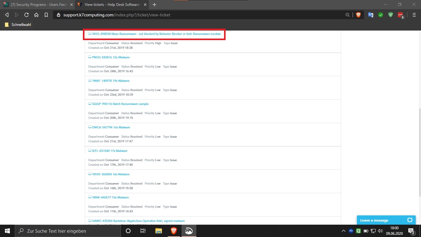Click the zoom magnifier icon in address bar

348,15
